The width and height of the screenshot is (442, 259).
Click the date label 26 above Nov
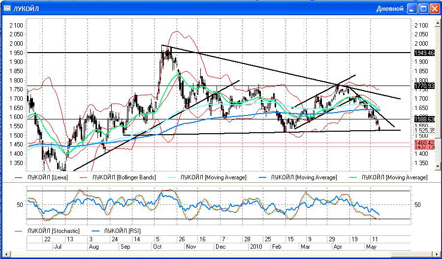pos(182,239)
